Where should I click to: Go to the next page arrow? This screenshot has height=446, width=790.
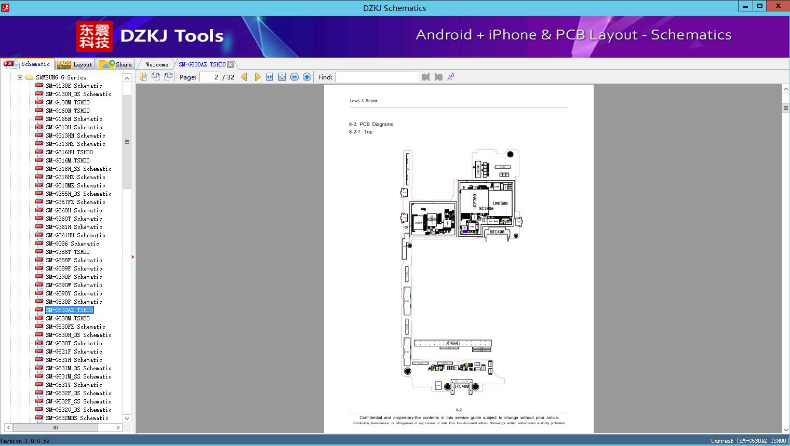point(257,77)
